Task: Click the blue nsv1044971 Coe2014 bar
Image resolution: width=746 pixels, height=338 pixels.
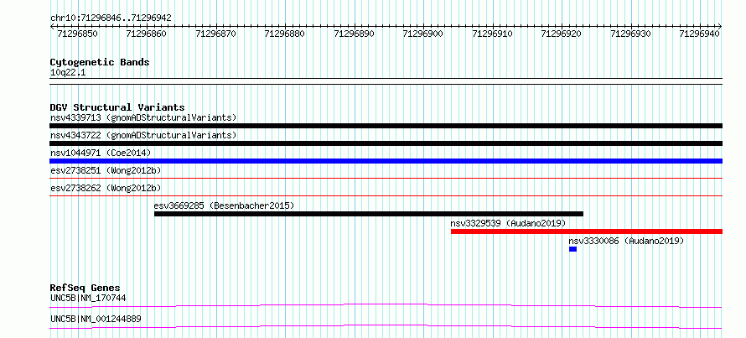Action: tap(386, 161)
